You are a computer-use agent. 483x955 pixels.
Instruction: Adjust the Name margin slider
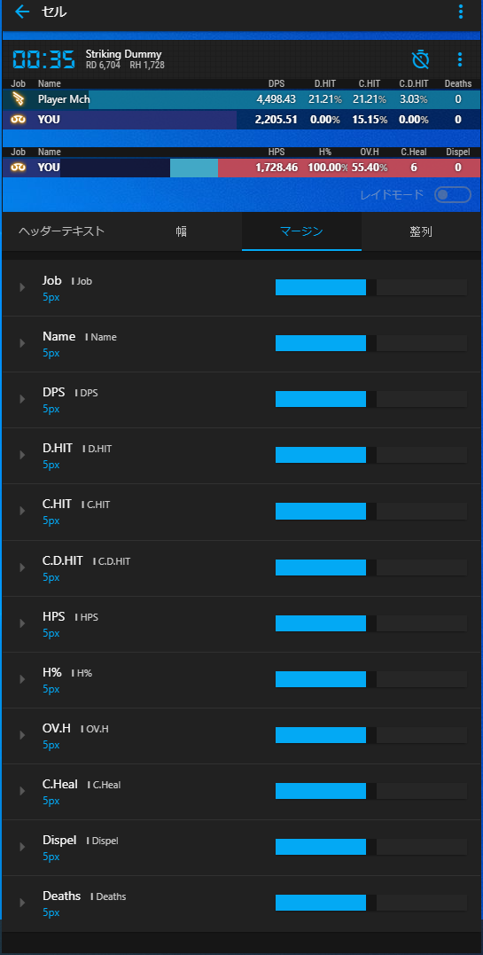(x=371, y=343)
